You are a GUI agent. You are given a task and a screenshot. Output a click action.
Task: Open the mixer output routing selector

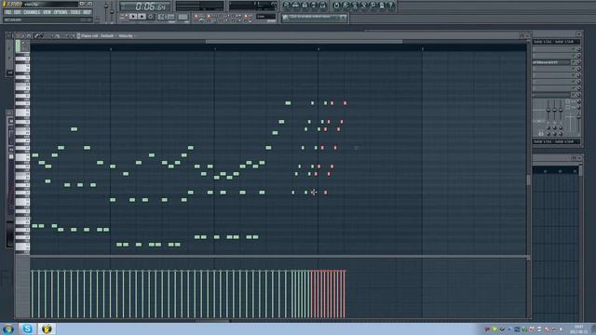tap(556, 141)
